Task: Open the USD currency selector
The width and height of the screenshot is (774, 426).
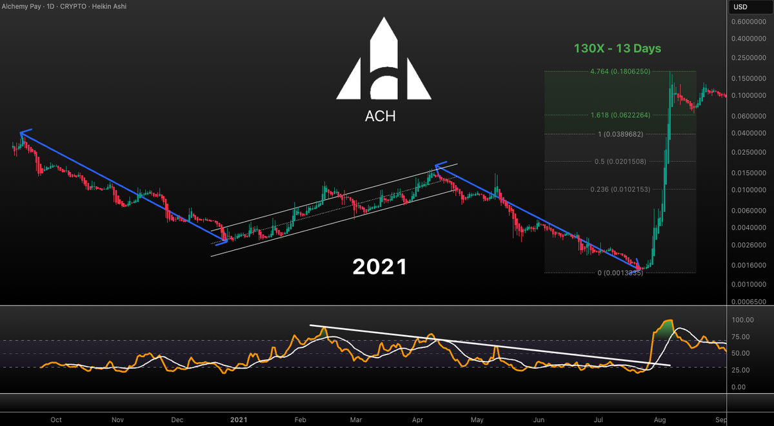Action: [749, 7]
